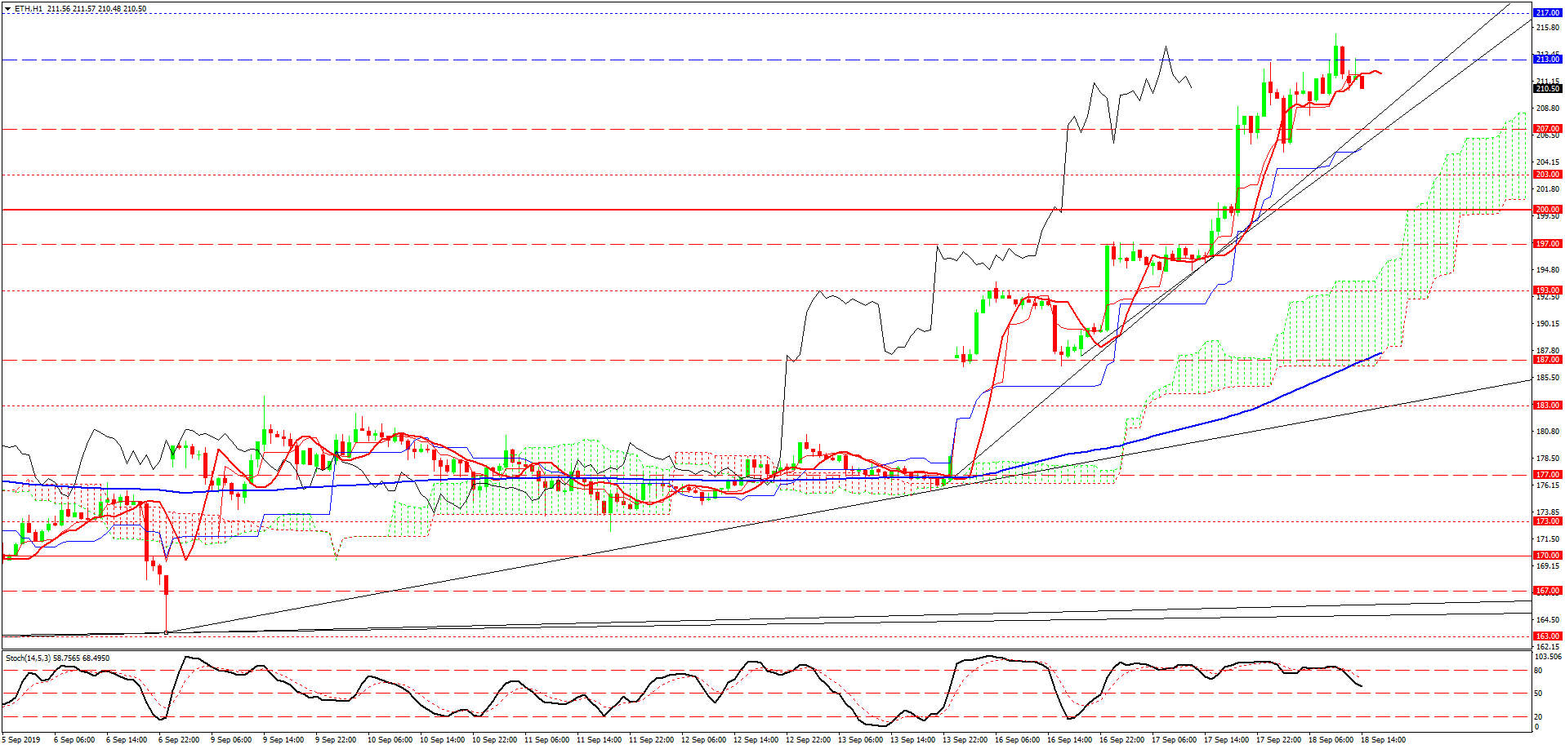Click the 17 Sep 14:00 time label
Image resolution: width=1565 pixels, height=749 pixels.
click(1226, 740)
